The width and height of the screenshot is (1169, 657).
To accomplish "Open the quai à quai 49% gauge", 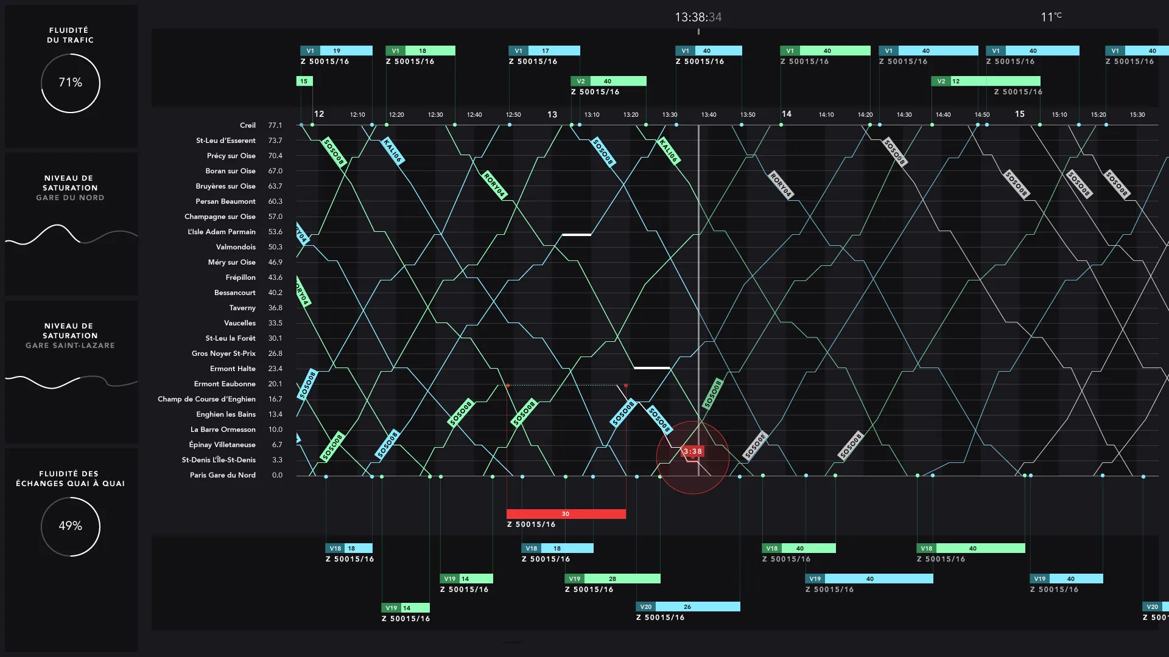I will click(x=71, y=526).
